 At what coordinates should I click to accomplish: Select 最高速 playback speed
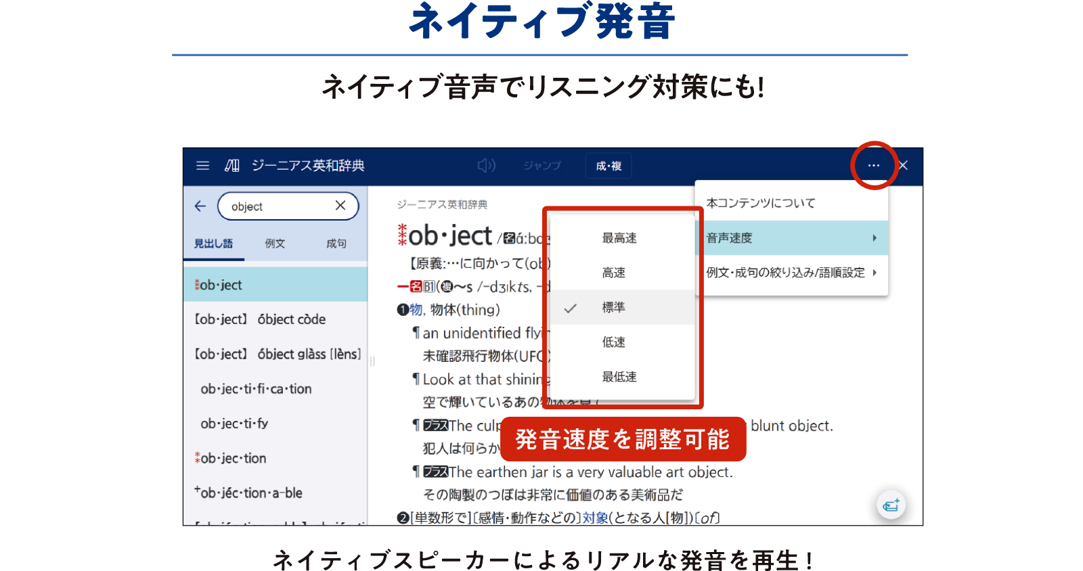619,238
